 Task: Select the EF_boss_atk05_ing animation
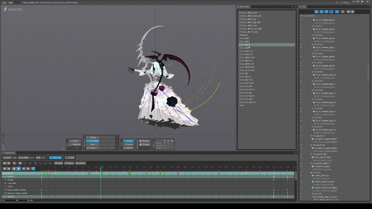point(248,19)
